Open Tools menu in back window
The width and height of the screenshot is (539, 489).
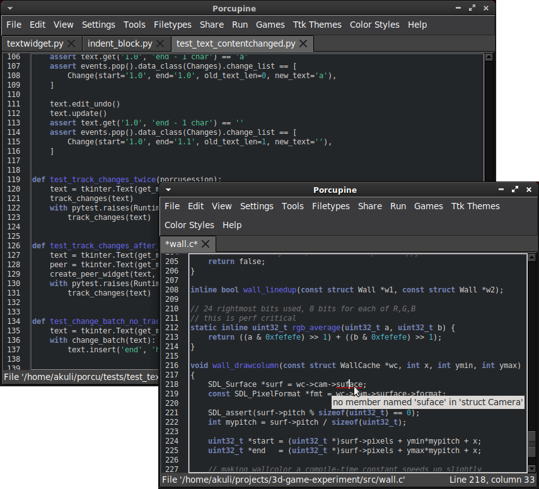pos(134,25)
